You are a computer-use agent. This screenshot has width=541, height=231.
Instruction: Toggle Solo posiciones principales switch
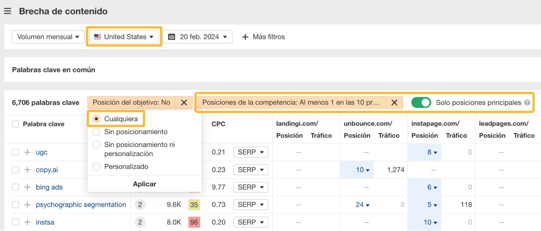[421, 103]
